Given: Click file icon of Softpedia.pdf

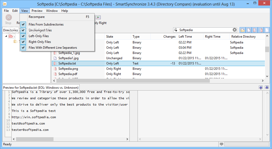Looking at the screenshot, I should pyautogui.click(x=55, y=74).
